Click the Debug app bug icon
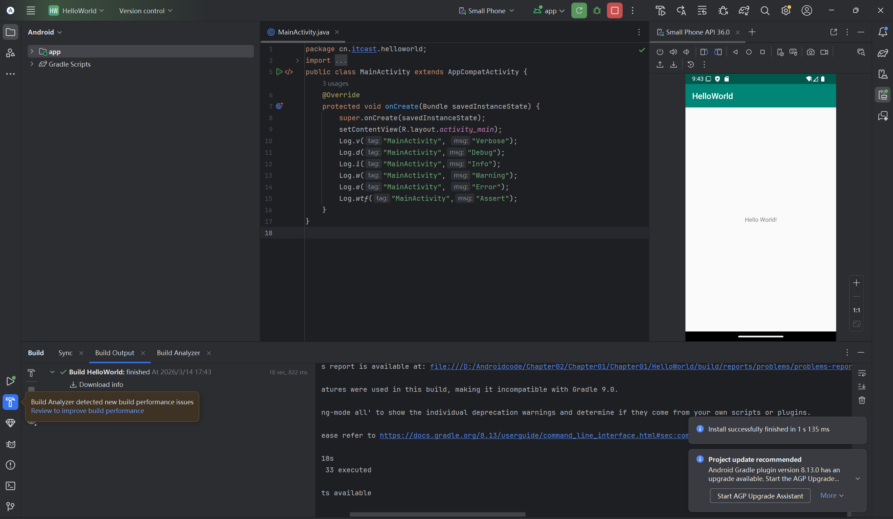This screenshot has width=893, height=519. click(x=597, y=10)
